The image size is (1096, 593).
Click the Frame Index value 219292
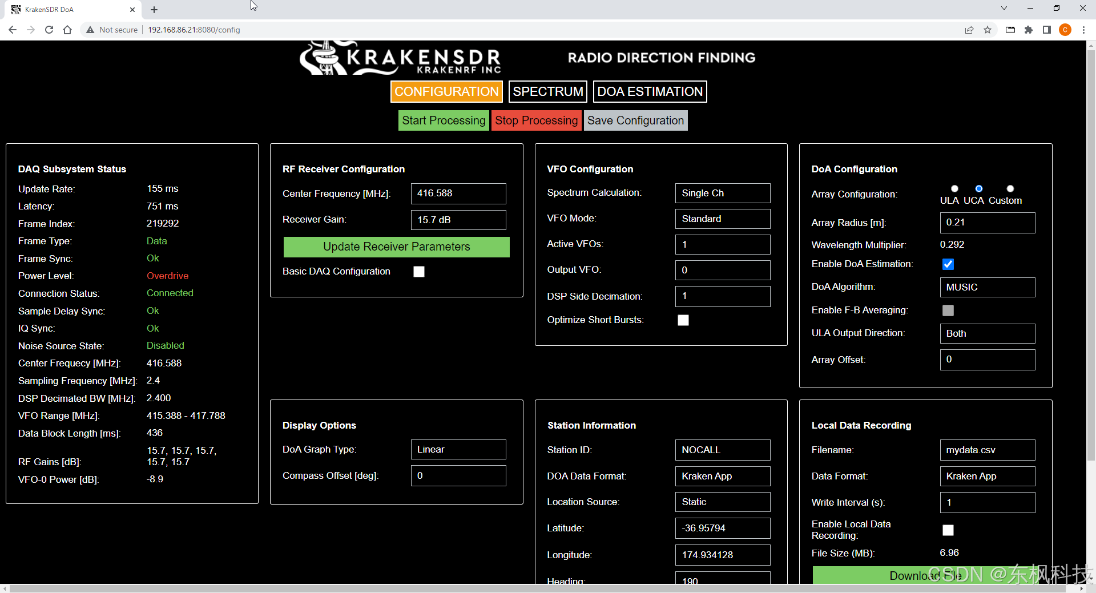(163, 223)
